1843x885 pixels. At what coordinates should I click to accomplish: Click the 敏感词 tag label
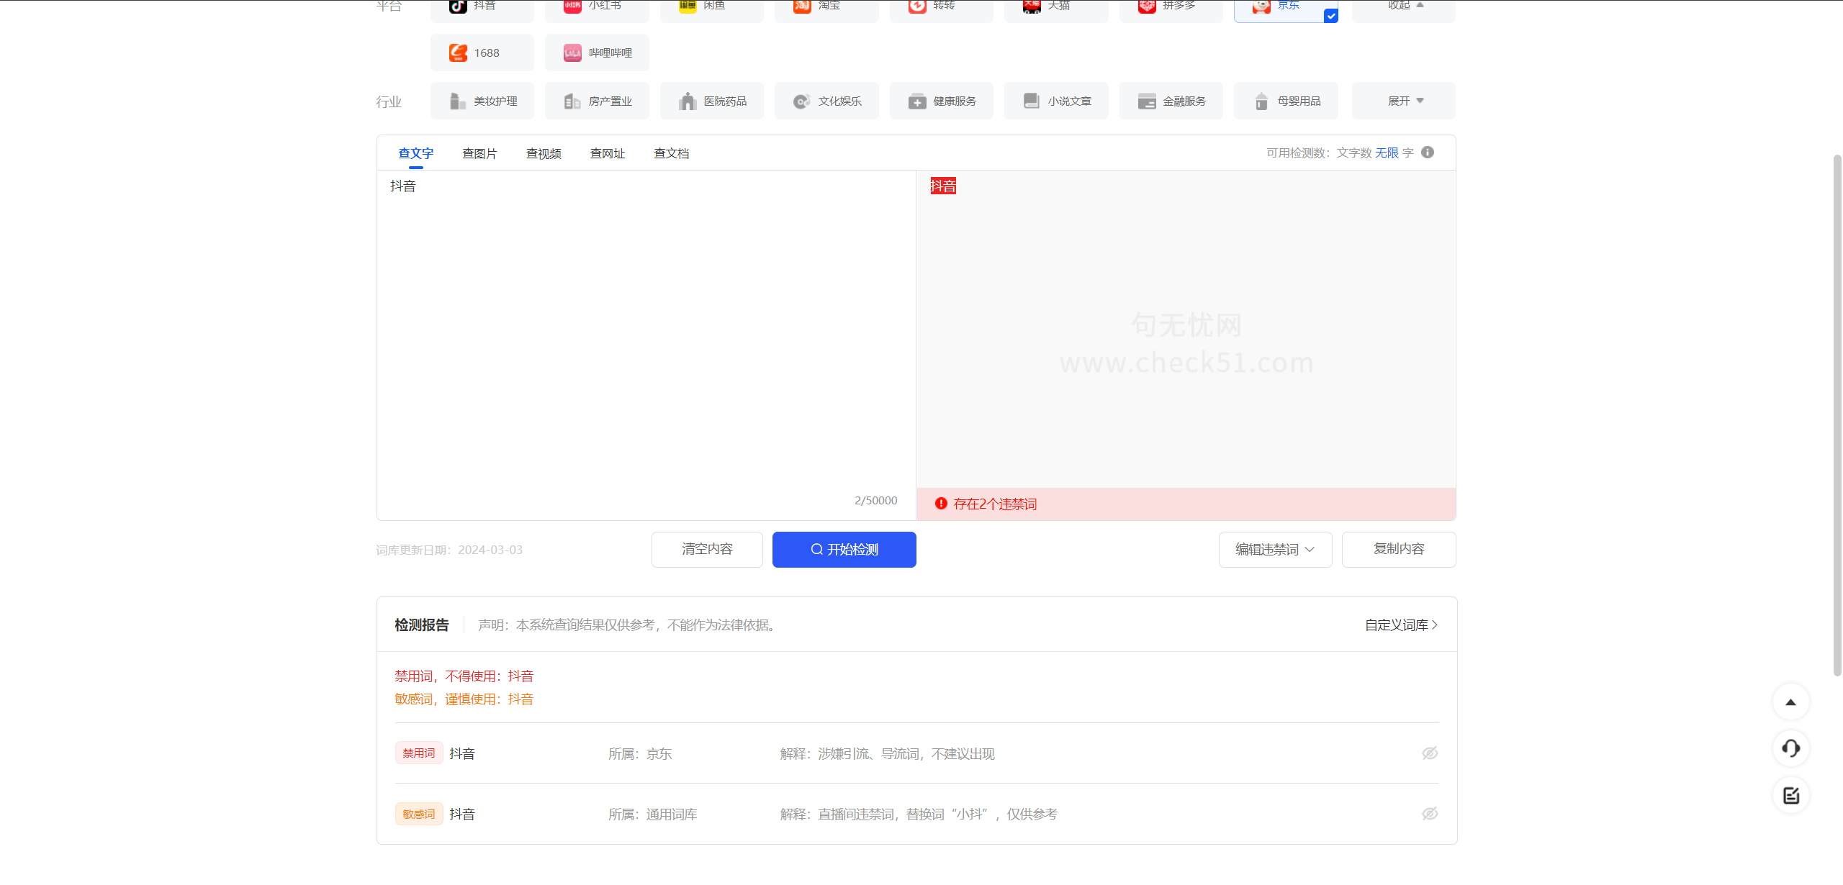pyautogui.click(x=419, y=814)
